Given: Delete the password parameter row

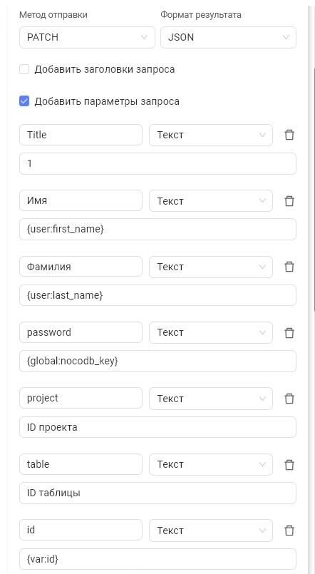Looking at the screenshot, I should click(x=289, y=333).
